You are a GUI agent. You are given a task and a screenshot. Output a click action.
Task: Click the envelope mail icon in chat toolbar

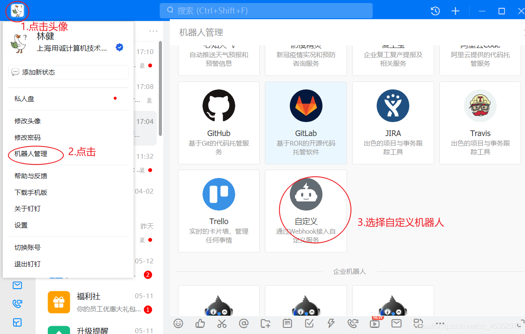pyautogui.click(x=396, y=324)
